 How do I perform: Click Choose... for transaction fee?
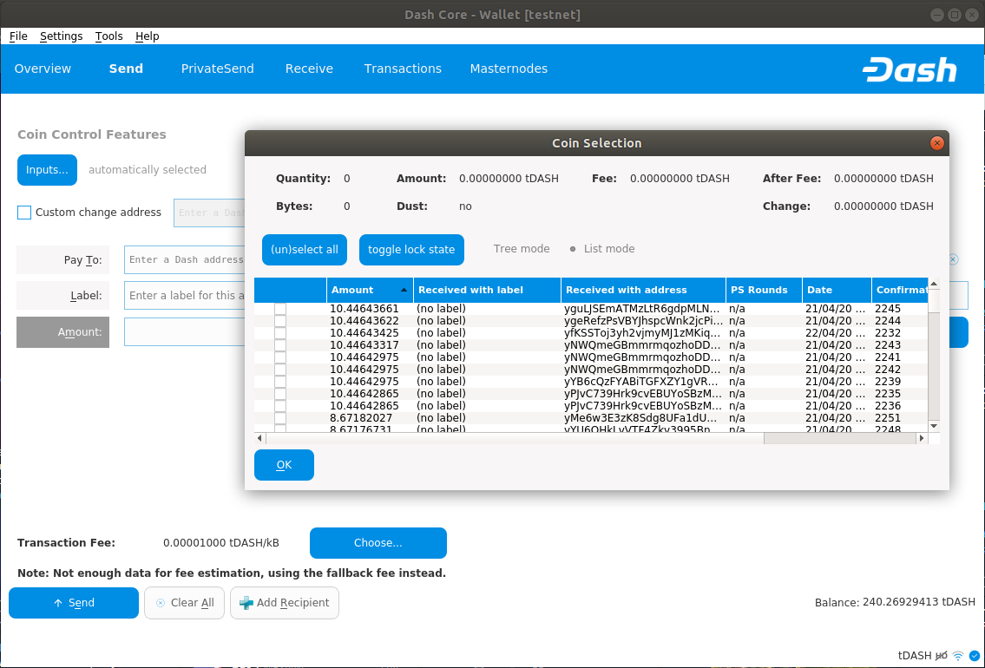tap(378, 543)
